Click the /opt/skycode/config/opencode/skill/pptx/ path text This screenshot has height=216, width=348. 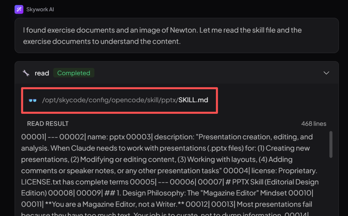pos(110,100)
